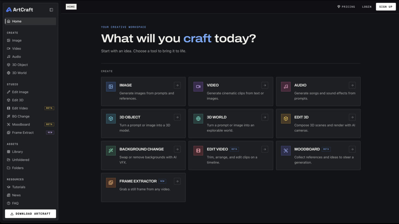This screenshot has width=399, height=224.
Task: Open the MOODBOARD card arrow button
Action: click(x=352, y=149)
